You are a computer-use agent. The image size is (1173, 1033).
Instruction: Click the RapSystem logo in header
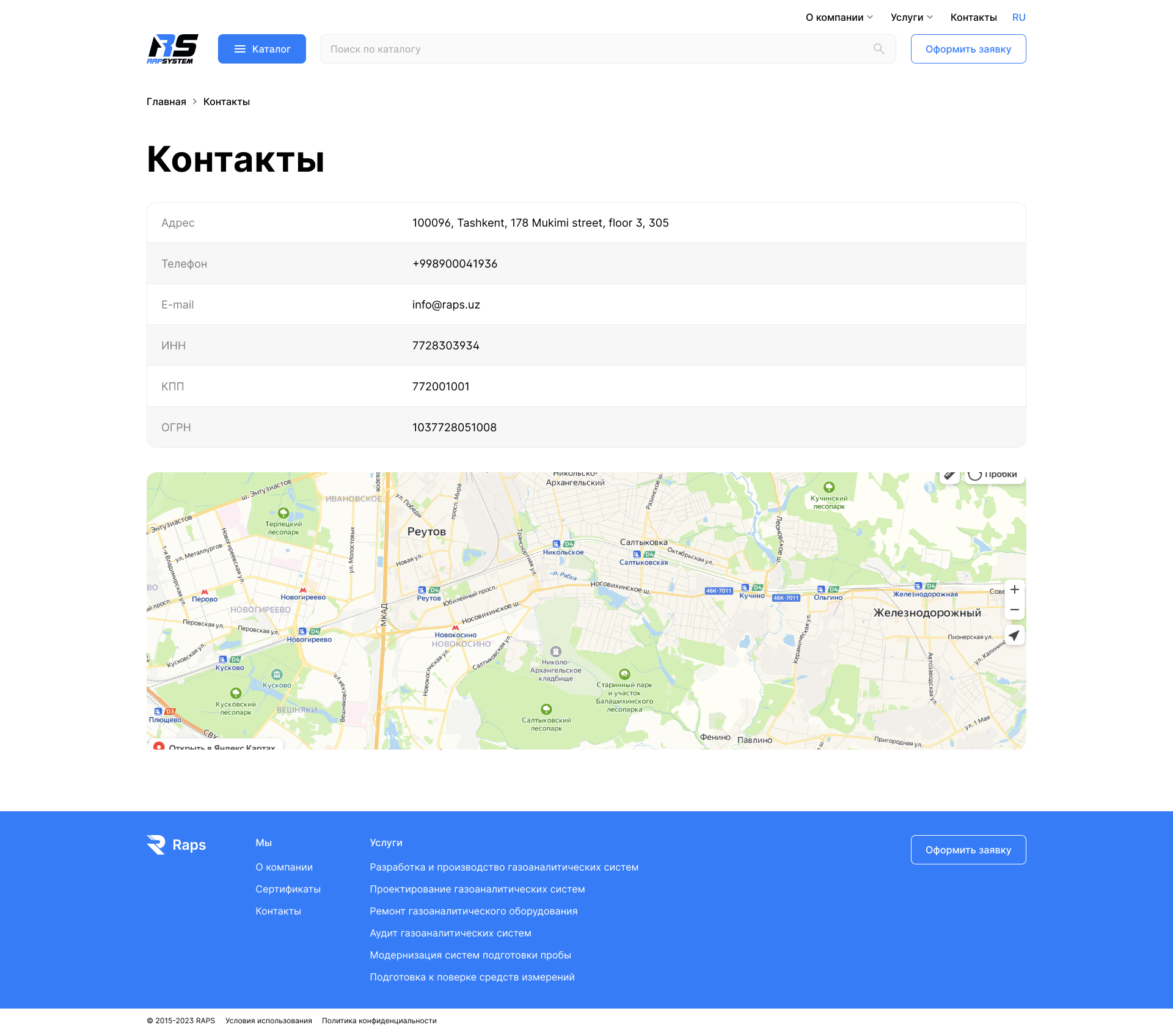coord(172,49)
